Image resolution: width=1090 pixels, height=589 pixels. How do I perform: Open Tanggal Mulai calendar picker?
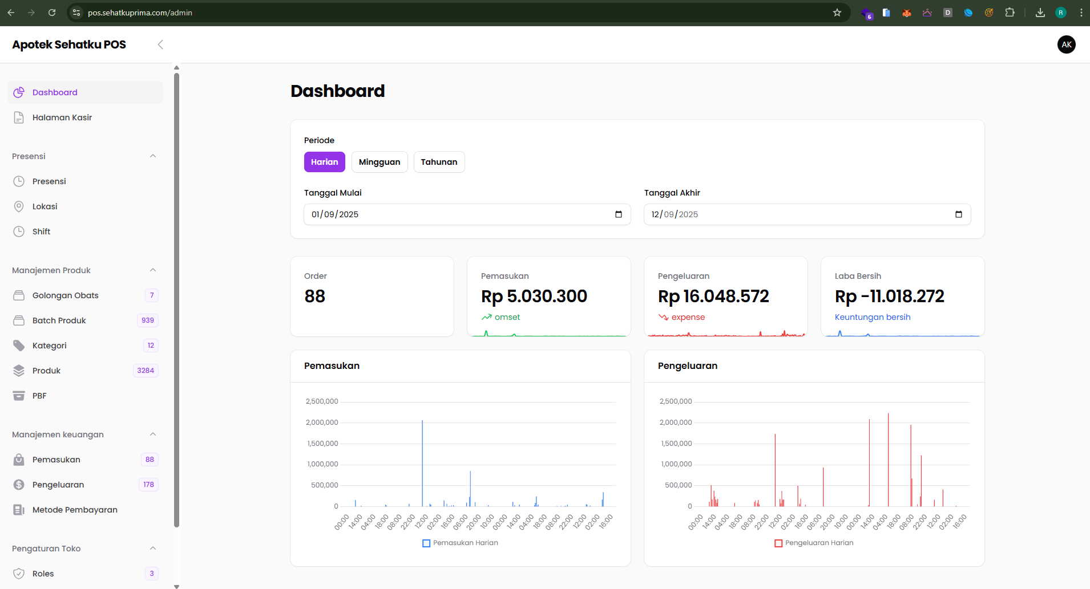[619, 214]
